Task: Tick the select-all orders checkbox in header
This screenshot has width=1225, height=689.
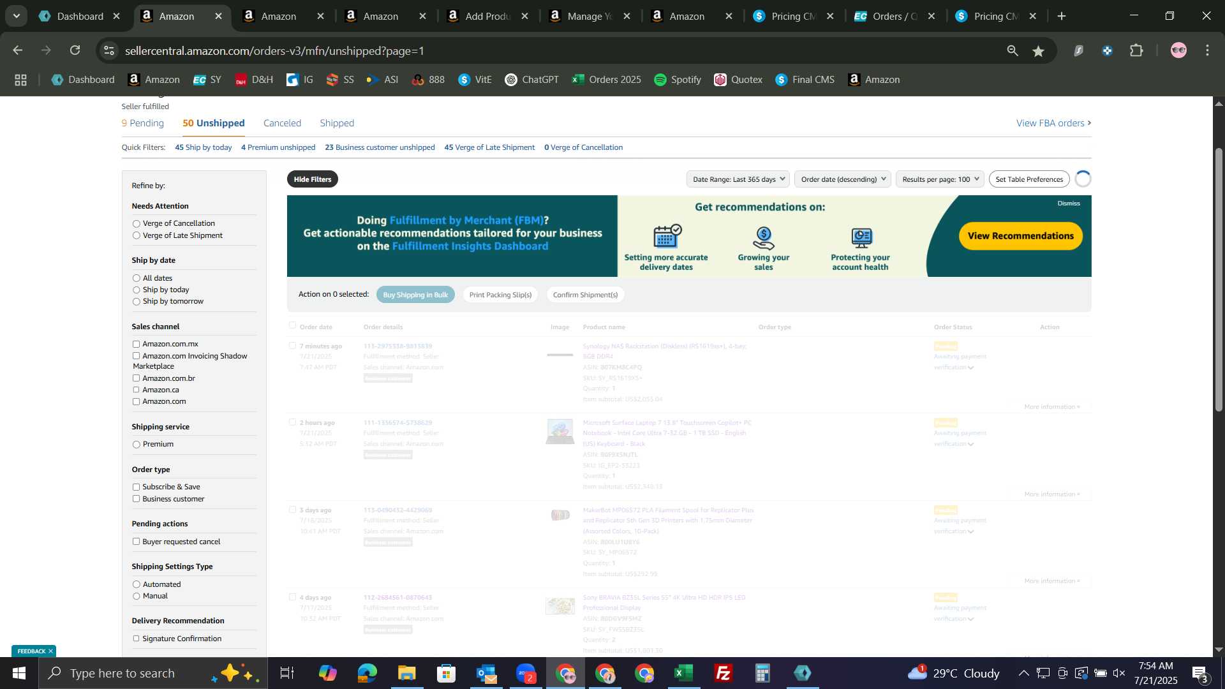Action: [292, 325]
